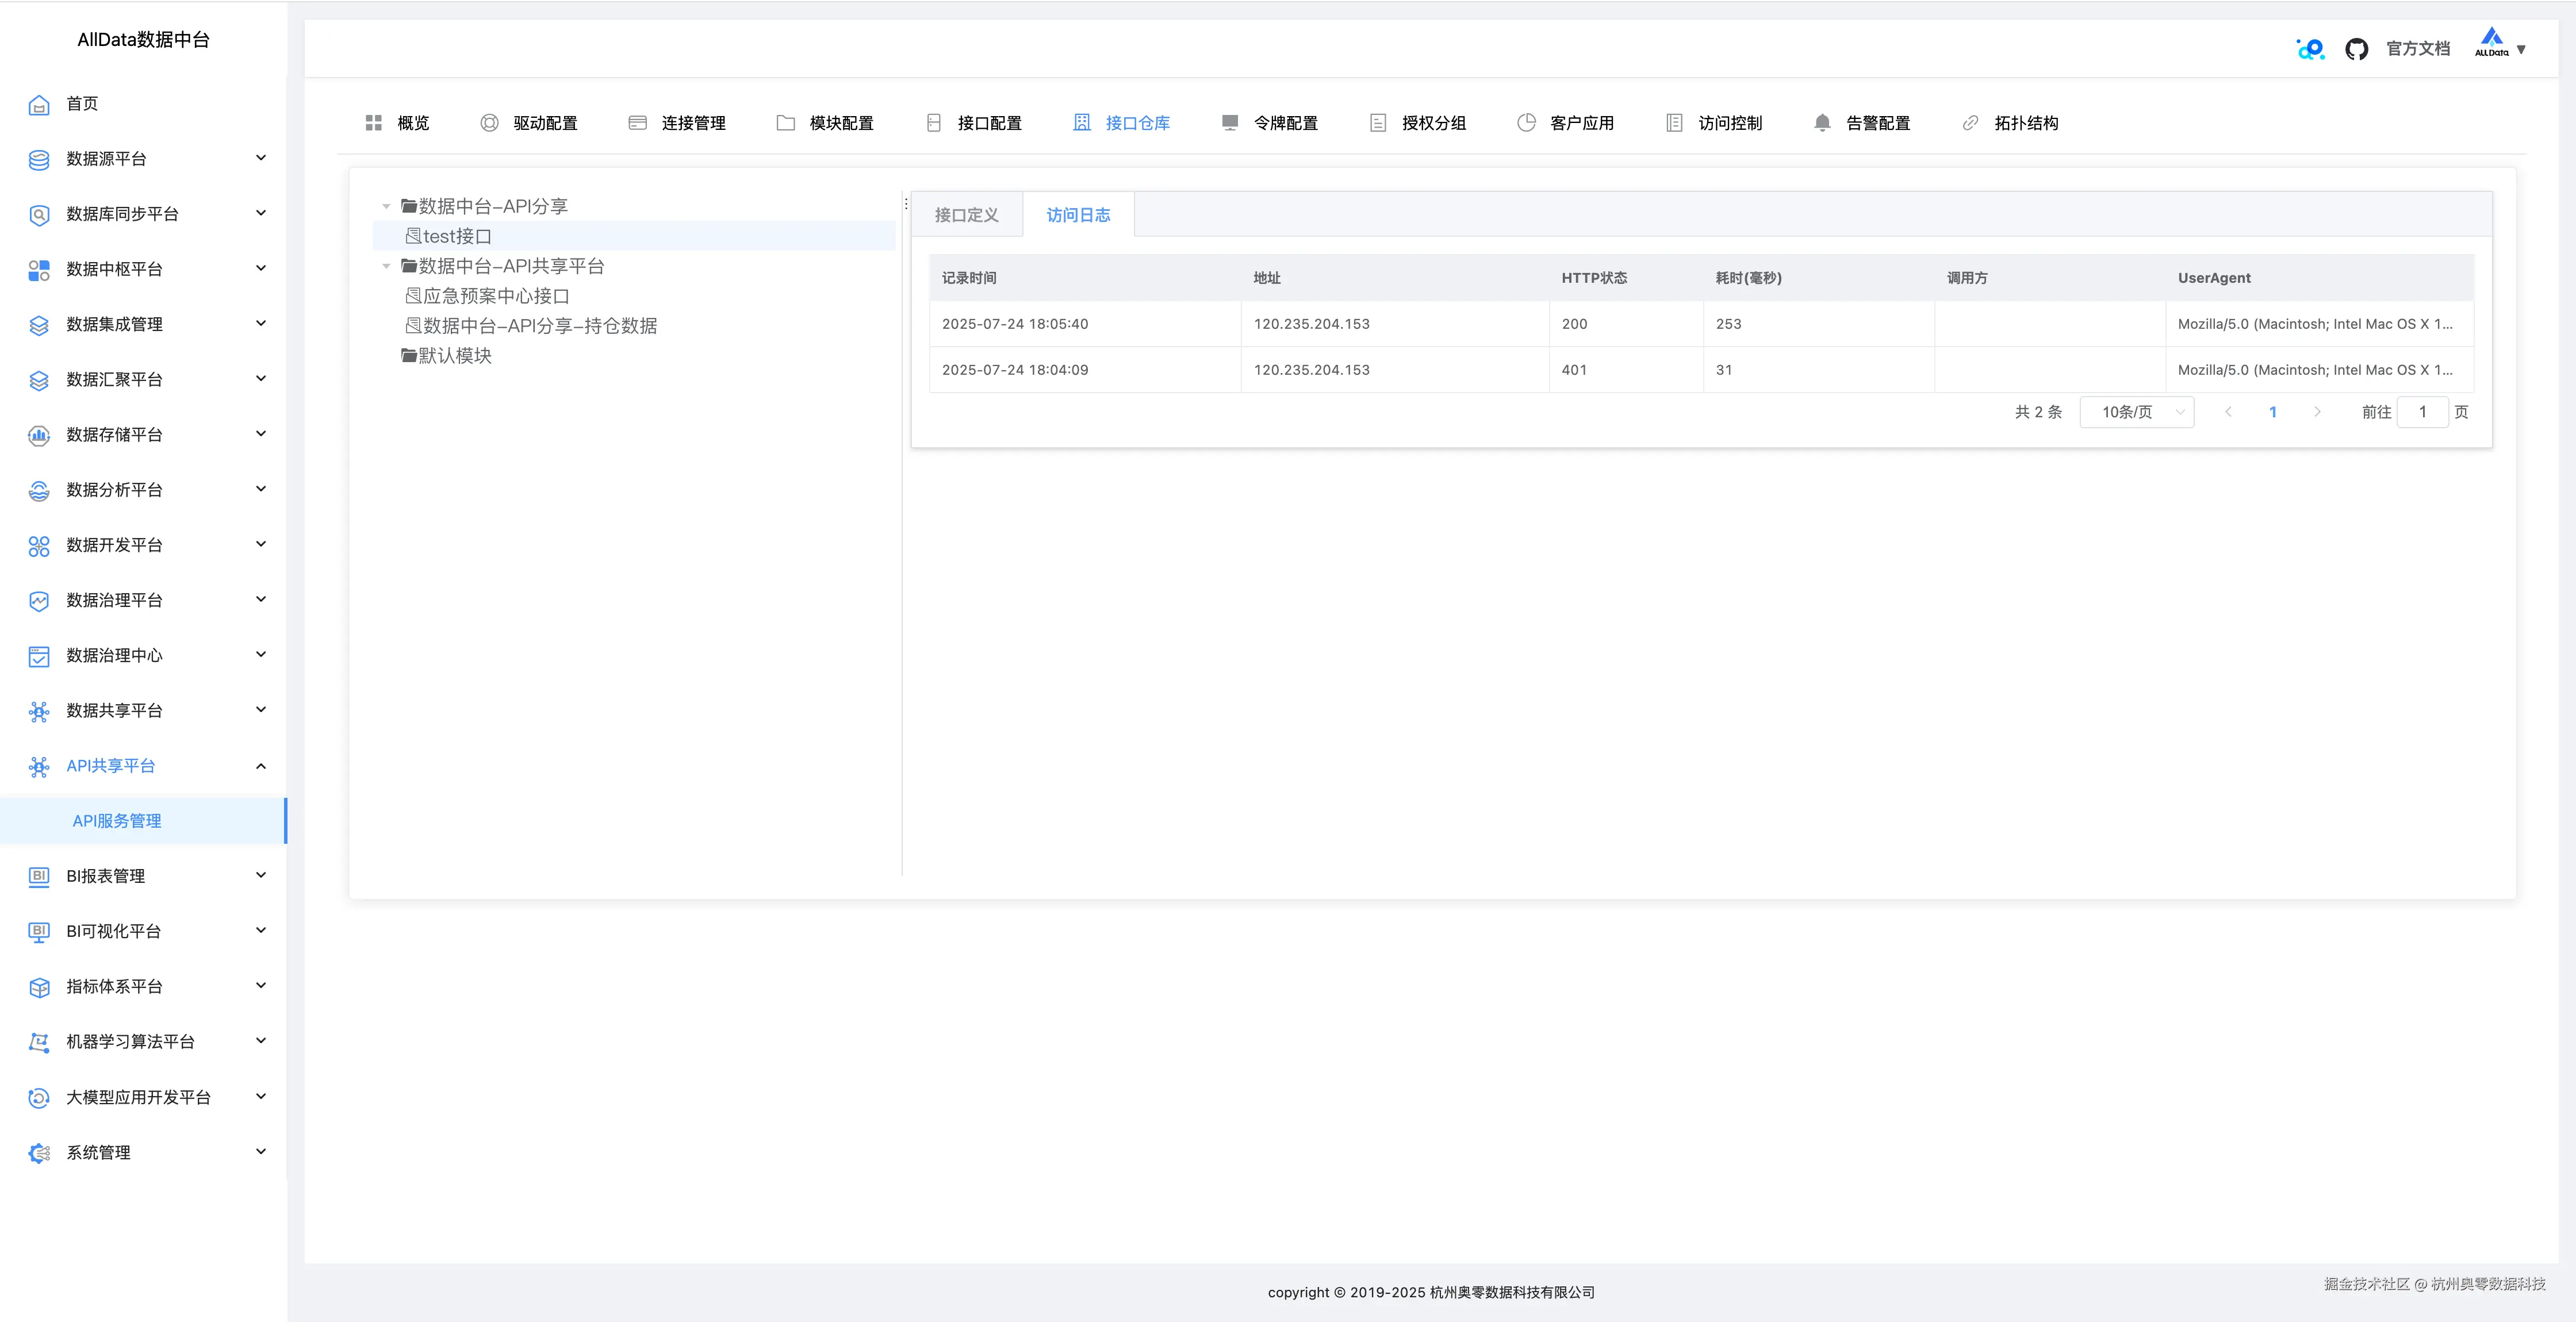Click the 前往 page number input field
Viewport: 2576px width, 1322px height.
[2422, 412]
